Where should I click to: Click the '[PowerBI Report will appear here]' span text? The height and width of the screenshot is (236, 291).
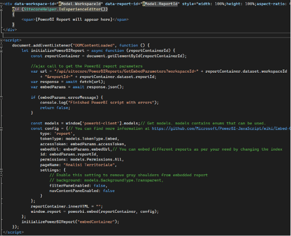(x=74, y=19)
